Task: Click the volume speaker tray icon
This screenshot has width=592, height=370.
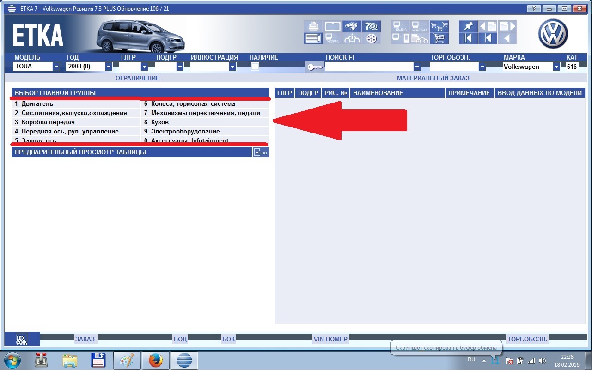Action: tap(543, 360)
